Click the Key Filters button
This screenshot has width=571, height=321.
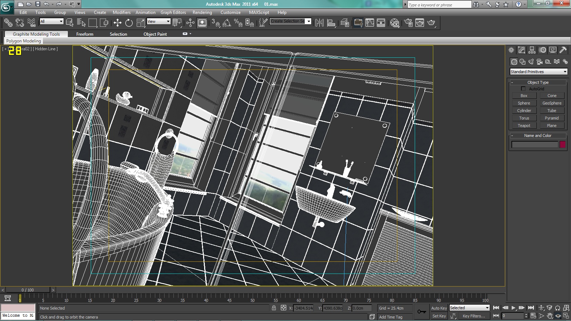coord(474,316)
